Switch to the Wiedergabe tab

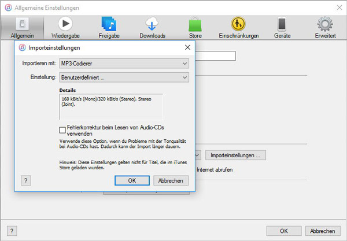(x=65, y=28)
